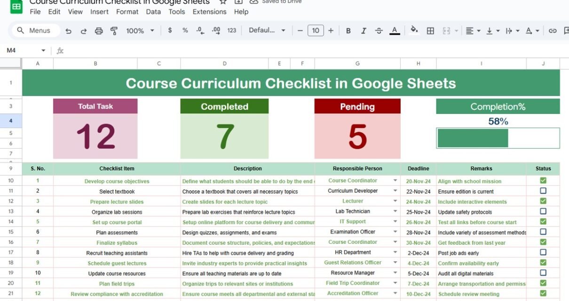The height and width of the screenshot is (301, 569).
Task: Open the zoom 100% dropdown
Action: (140, 30)
